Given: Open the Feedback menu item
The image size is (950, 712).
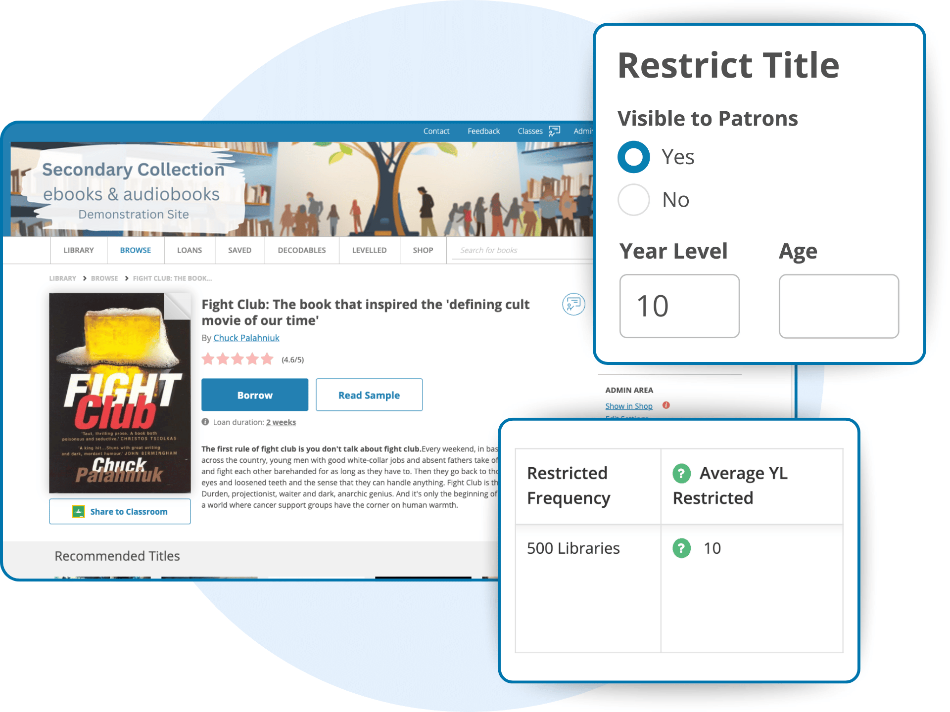Looking at the screenshot, I should pyautogui.click(x=483, y=131).
